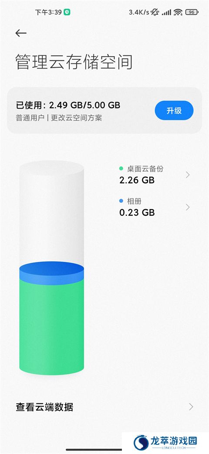
Task: Open the 桌面云备份 chevron arrow
Action: click(188, 175)
